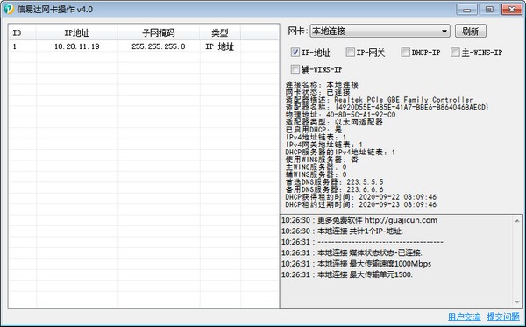
Task: Sort by the ID column header
Action: pos(23,32)
